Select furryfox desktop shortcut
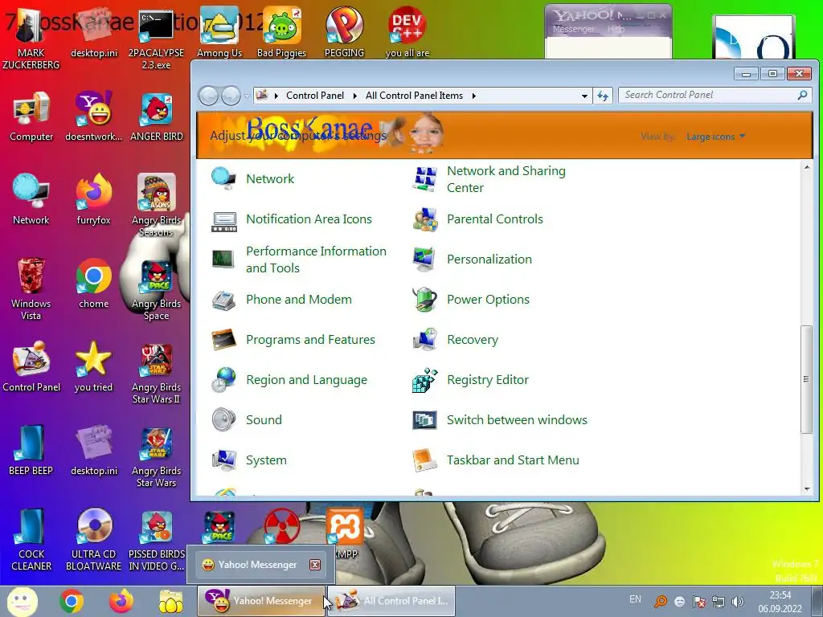Image resolution: width=823 pixels, height=617 pixels. [94, 200]
